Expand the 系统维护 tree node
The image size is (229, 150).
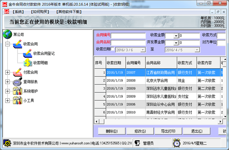8,91
